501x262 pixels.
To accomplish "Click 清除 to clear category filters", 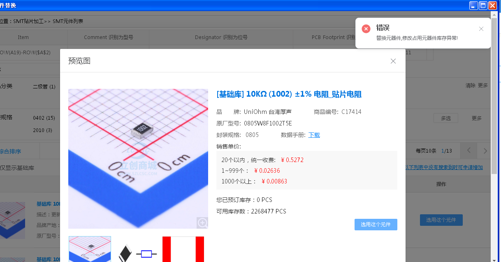I will click(x=471, y=86).
